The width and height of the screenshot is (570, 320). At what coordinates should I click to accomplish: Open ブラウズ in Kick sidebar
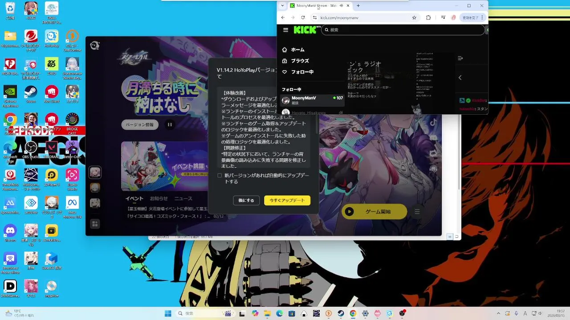295,61
